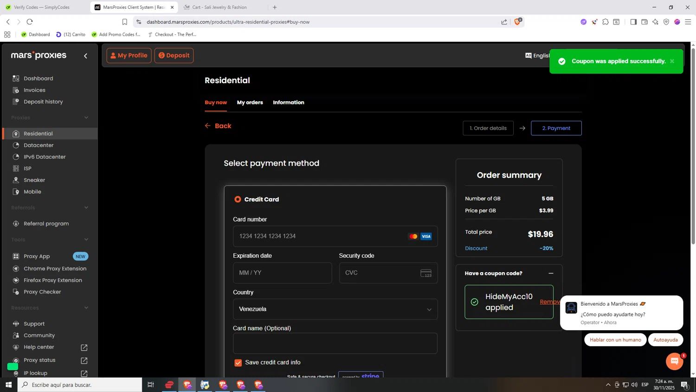Viewport: 696px width, 392px height.
Task: Select step 2 Payment
Action: pyautogui.click(x=556, y=128)
